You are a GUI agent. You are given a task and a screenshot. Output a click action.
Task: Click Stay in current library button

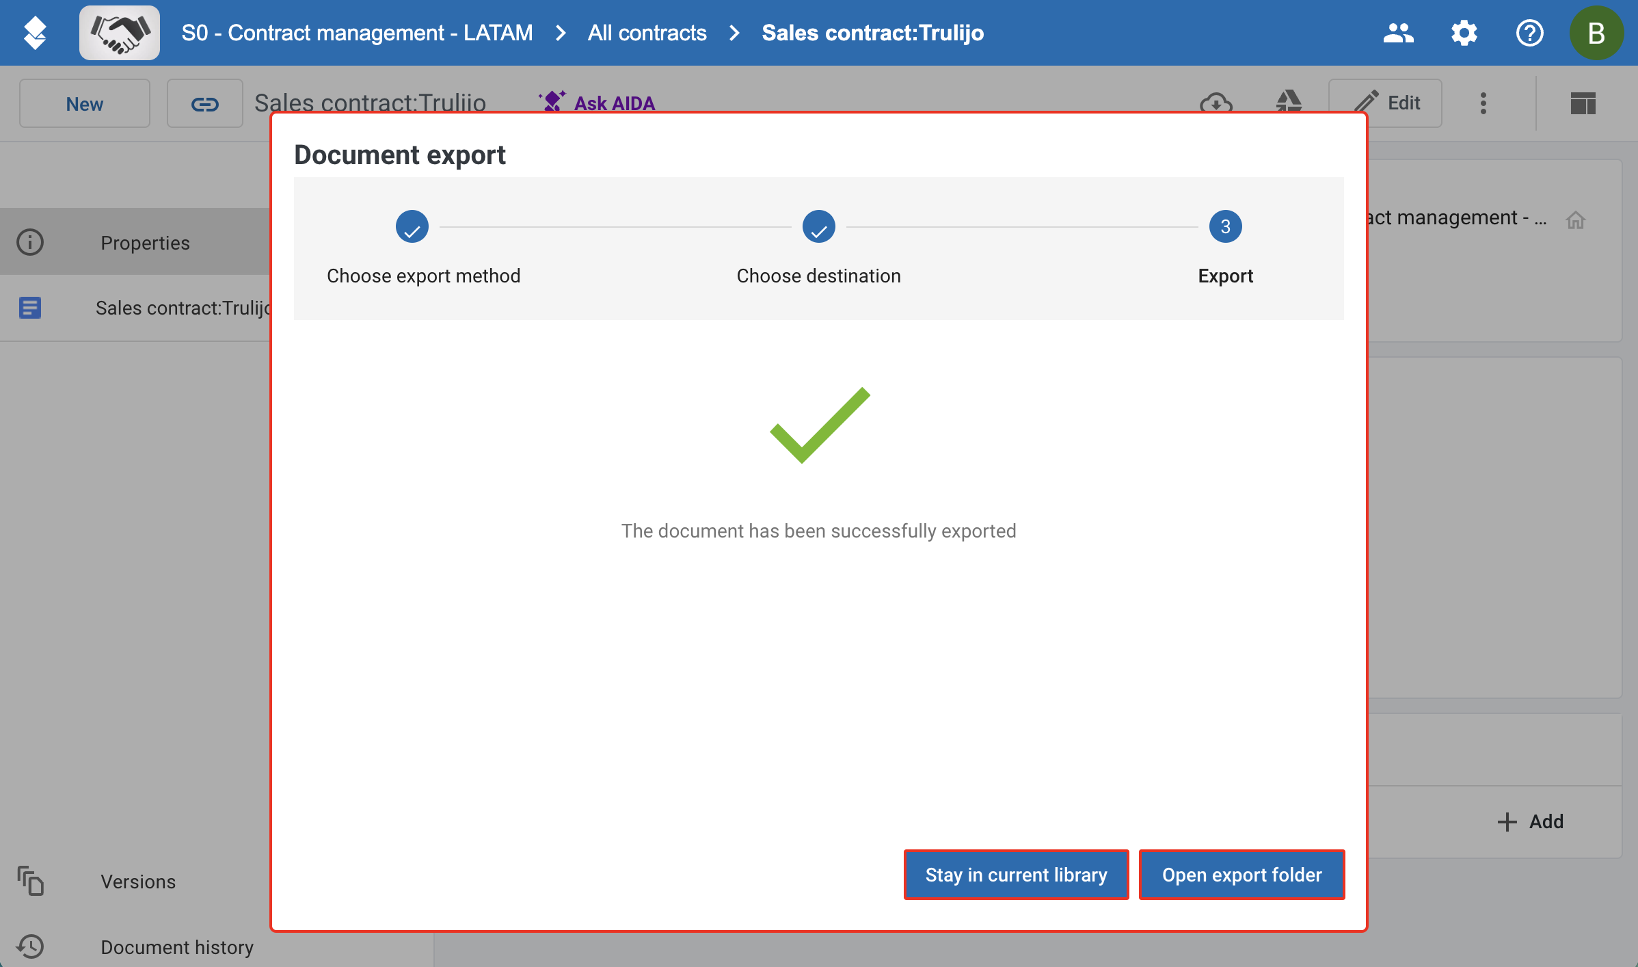click(x=1016, y=875)
